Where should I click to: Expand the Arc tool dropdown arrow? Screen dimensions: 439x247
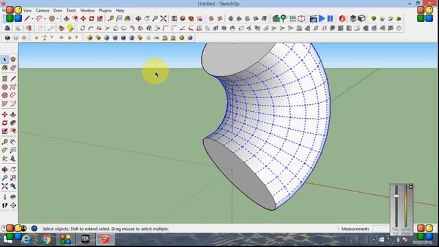point(45,19)
